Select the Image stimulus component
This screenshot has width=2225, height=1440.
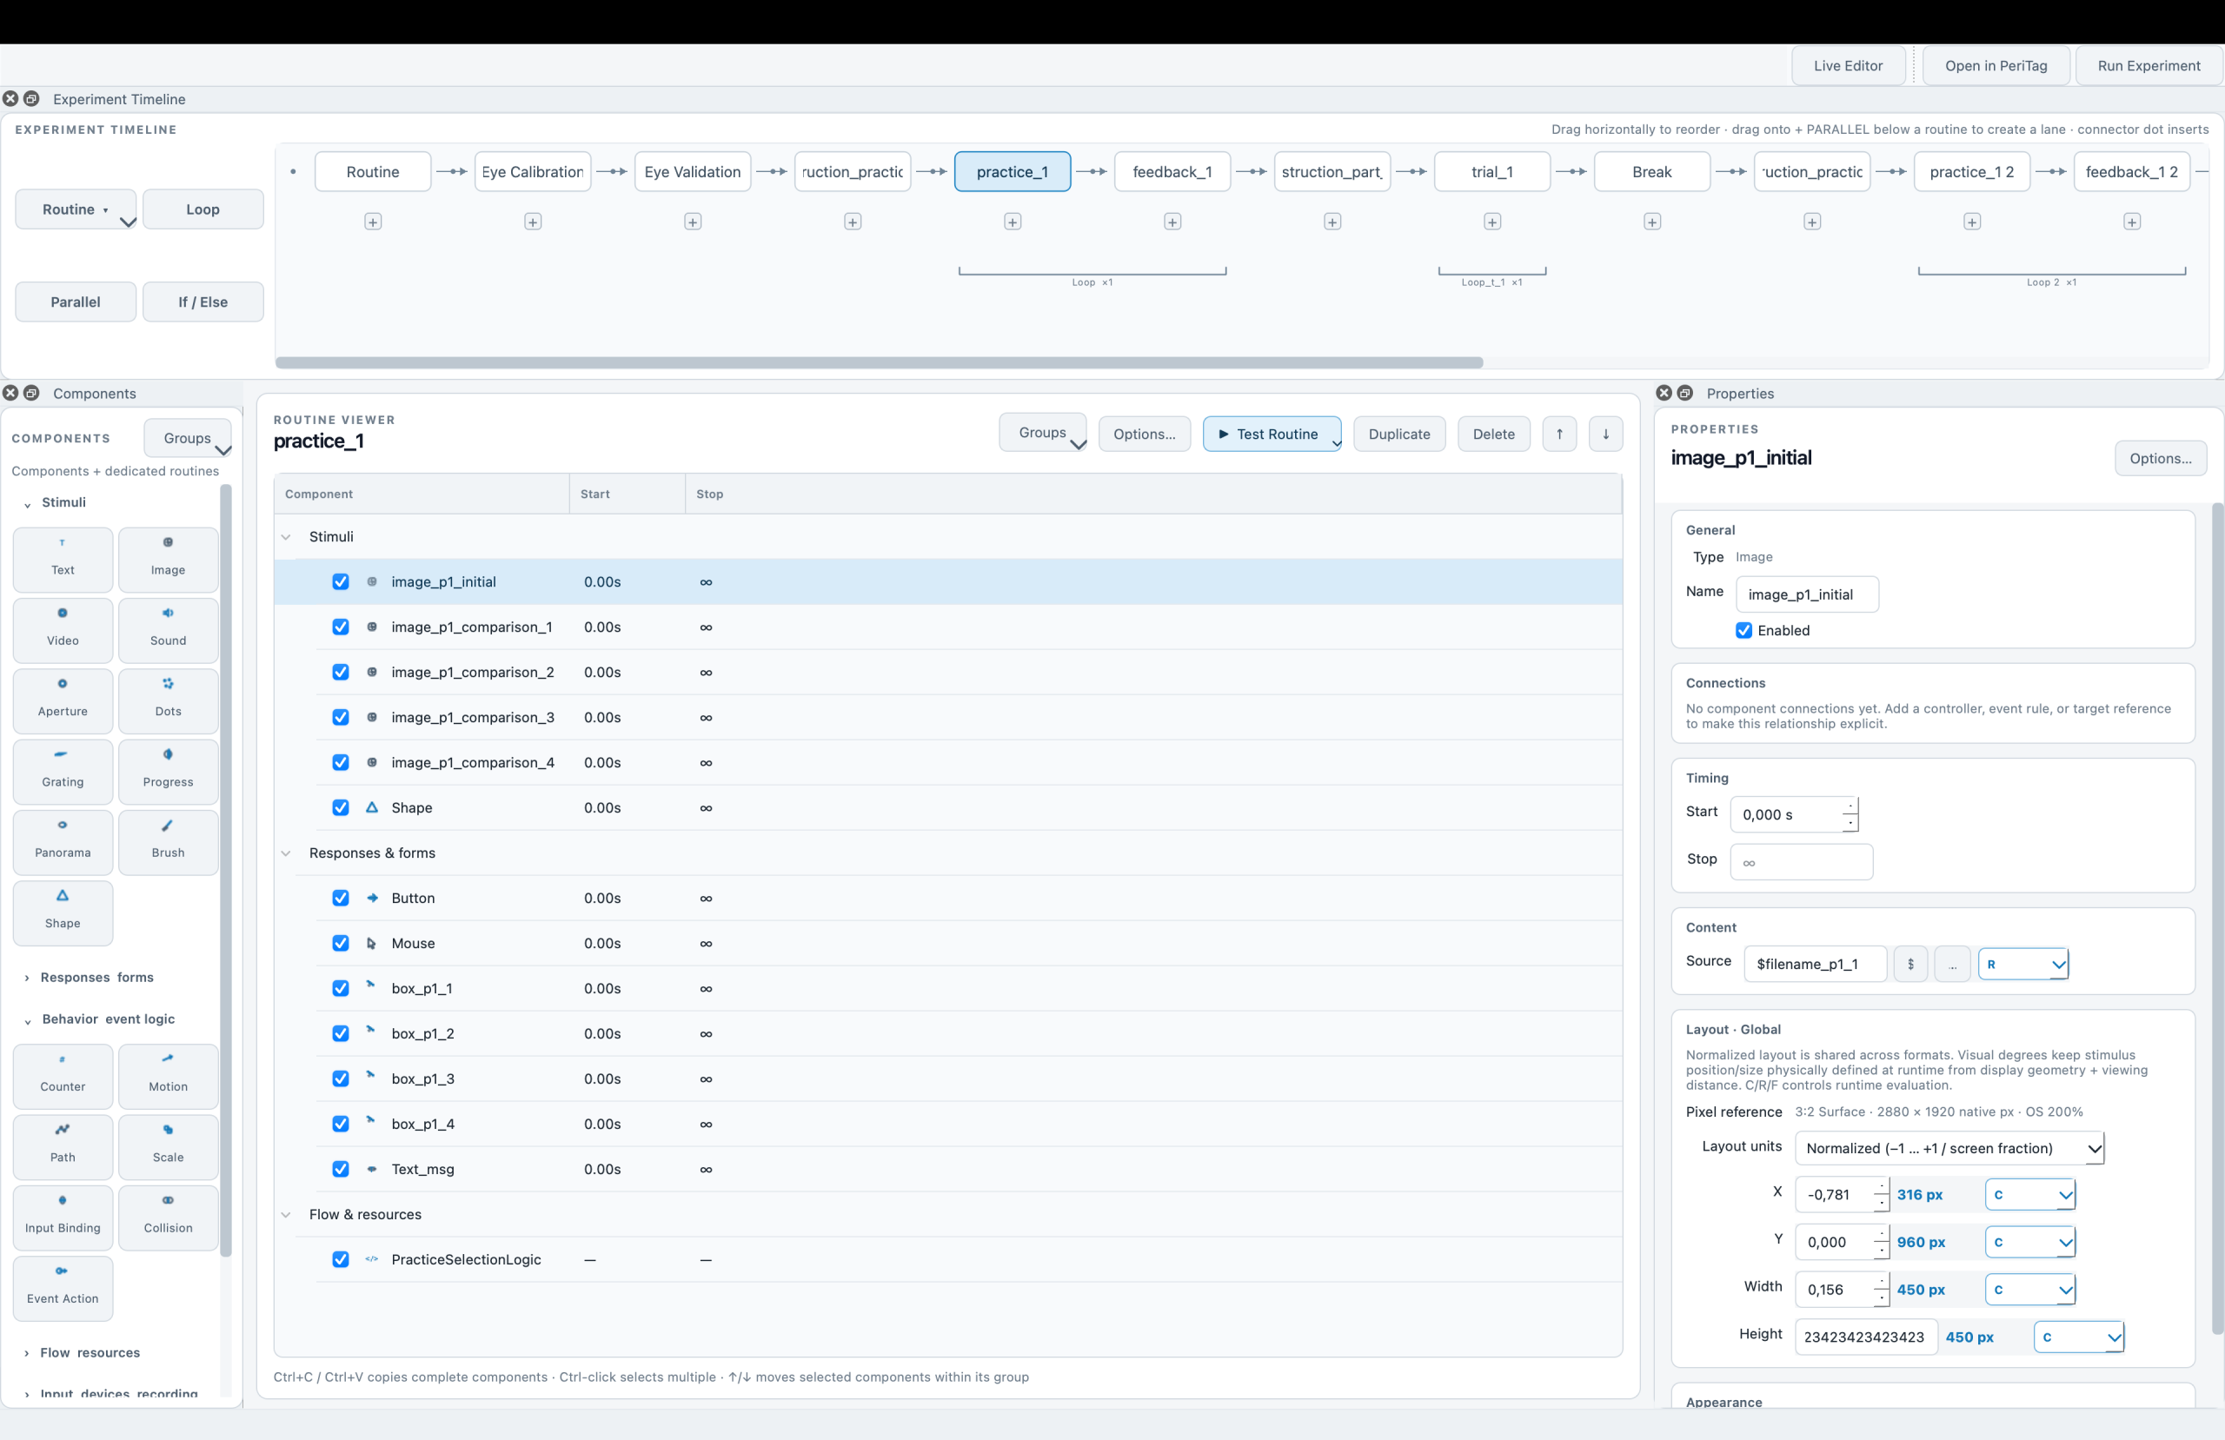pyautogui.click(x=169, y=559)
